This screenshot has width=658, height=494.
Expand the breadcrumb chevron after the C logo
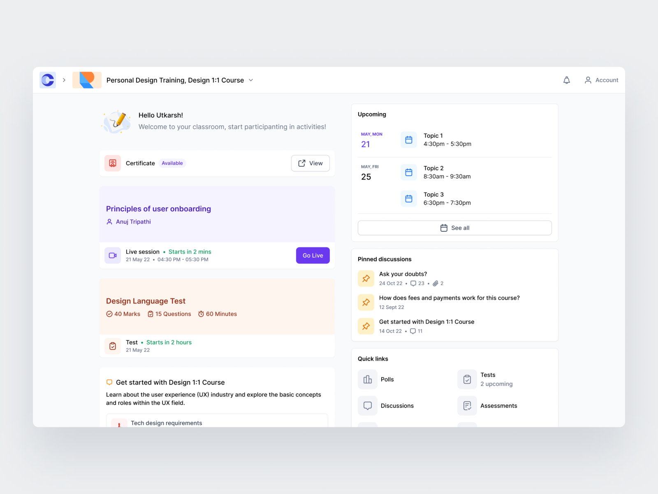point(64,80)
